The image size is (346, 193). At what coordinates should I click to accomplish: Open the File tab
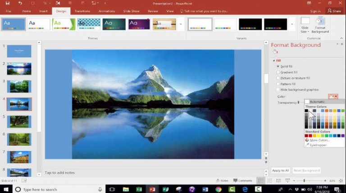coord(9,11)
